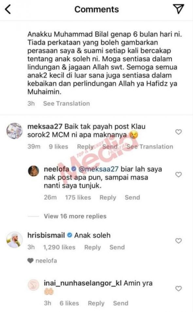Open the @meksaa27 mention link
This screenshot has width=193, height=312.
[x=98, y=169]
